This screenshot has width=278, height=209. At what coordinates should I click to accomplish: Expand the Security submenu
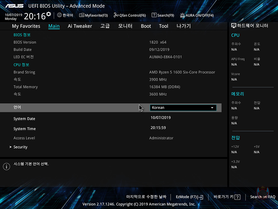[x=21, y=147]
